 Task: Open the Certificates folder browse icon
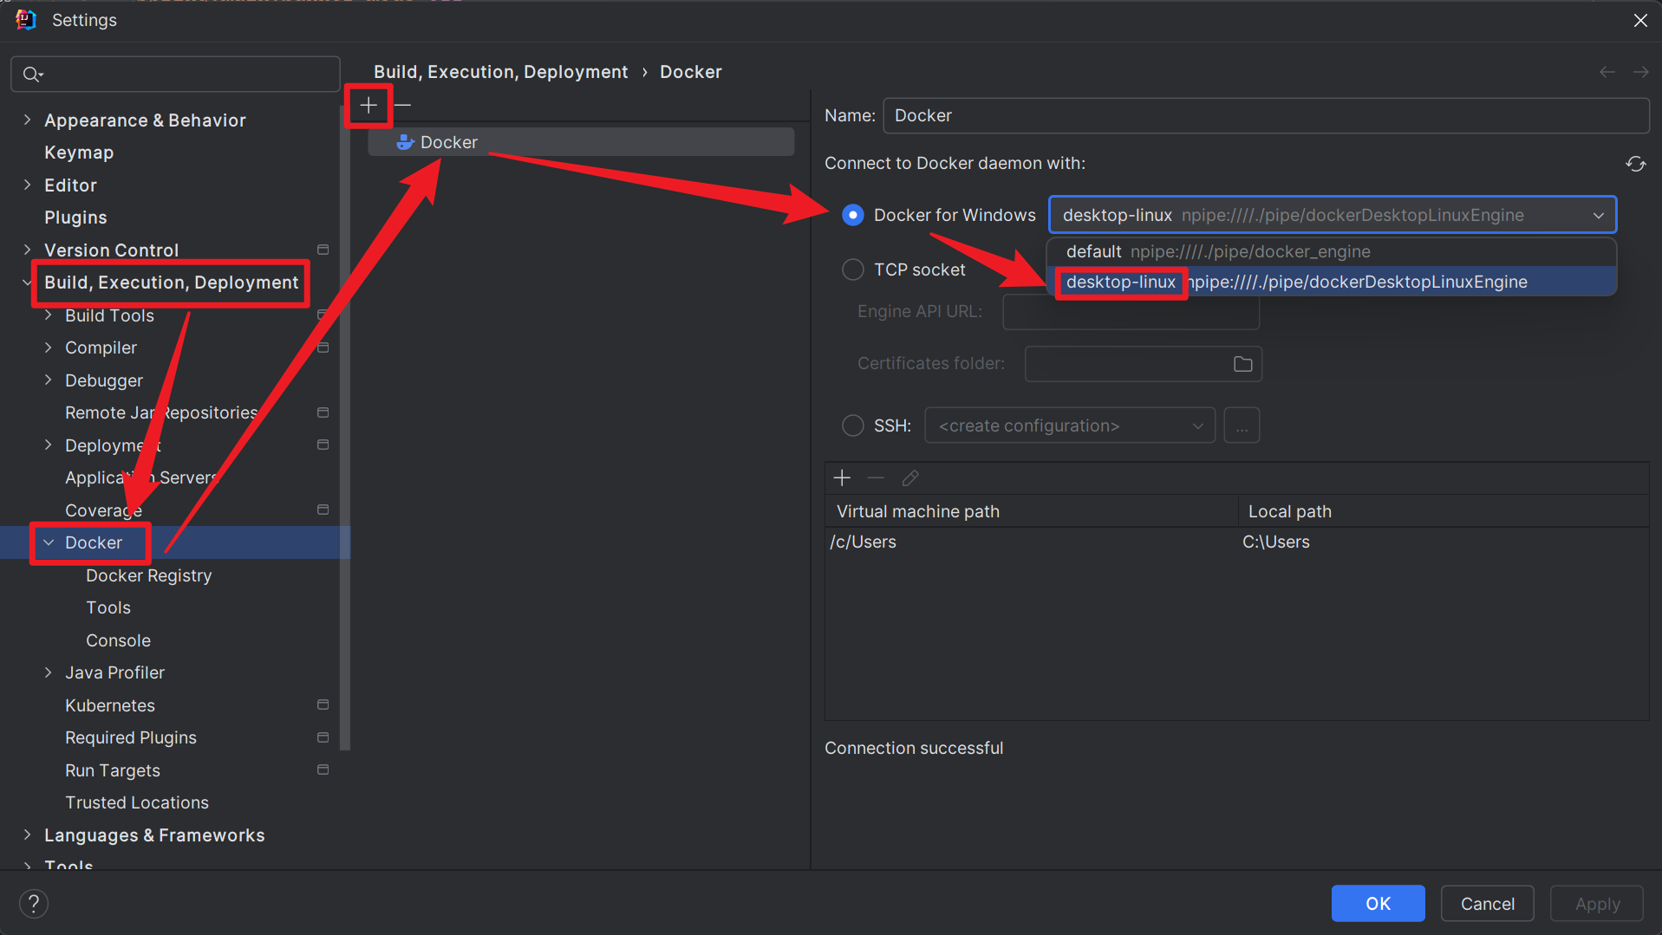click(1242, 364)
